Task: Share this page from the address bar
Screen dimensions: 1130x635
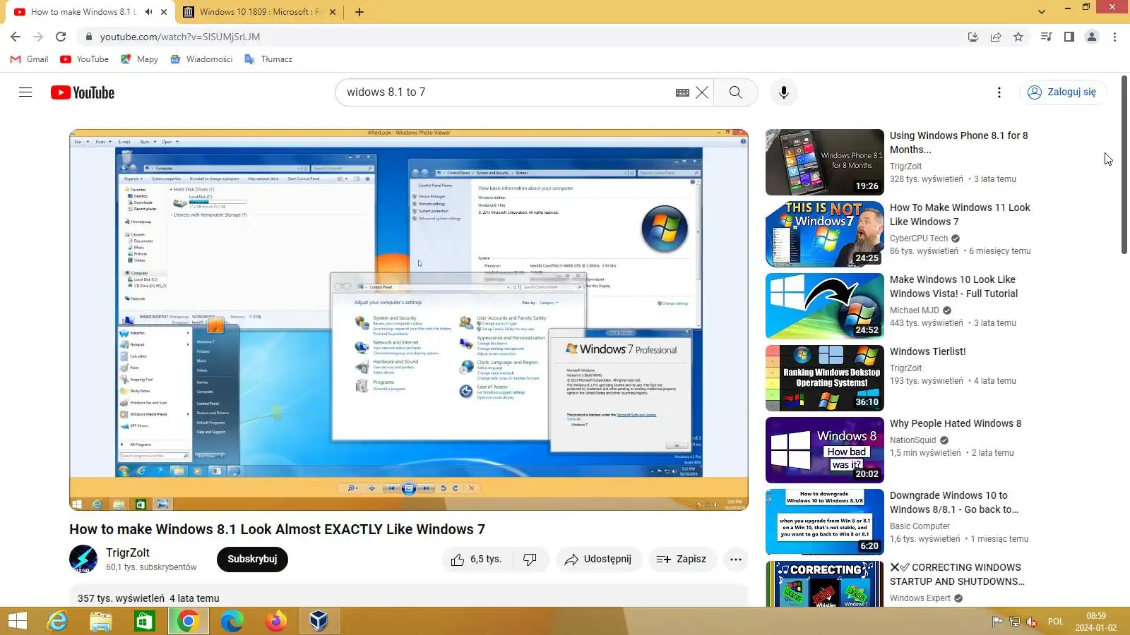Action: tap(996, 37)
